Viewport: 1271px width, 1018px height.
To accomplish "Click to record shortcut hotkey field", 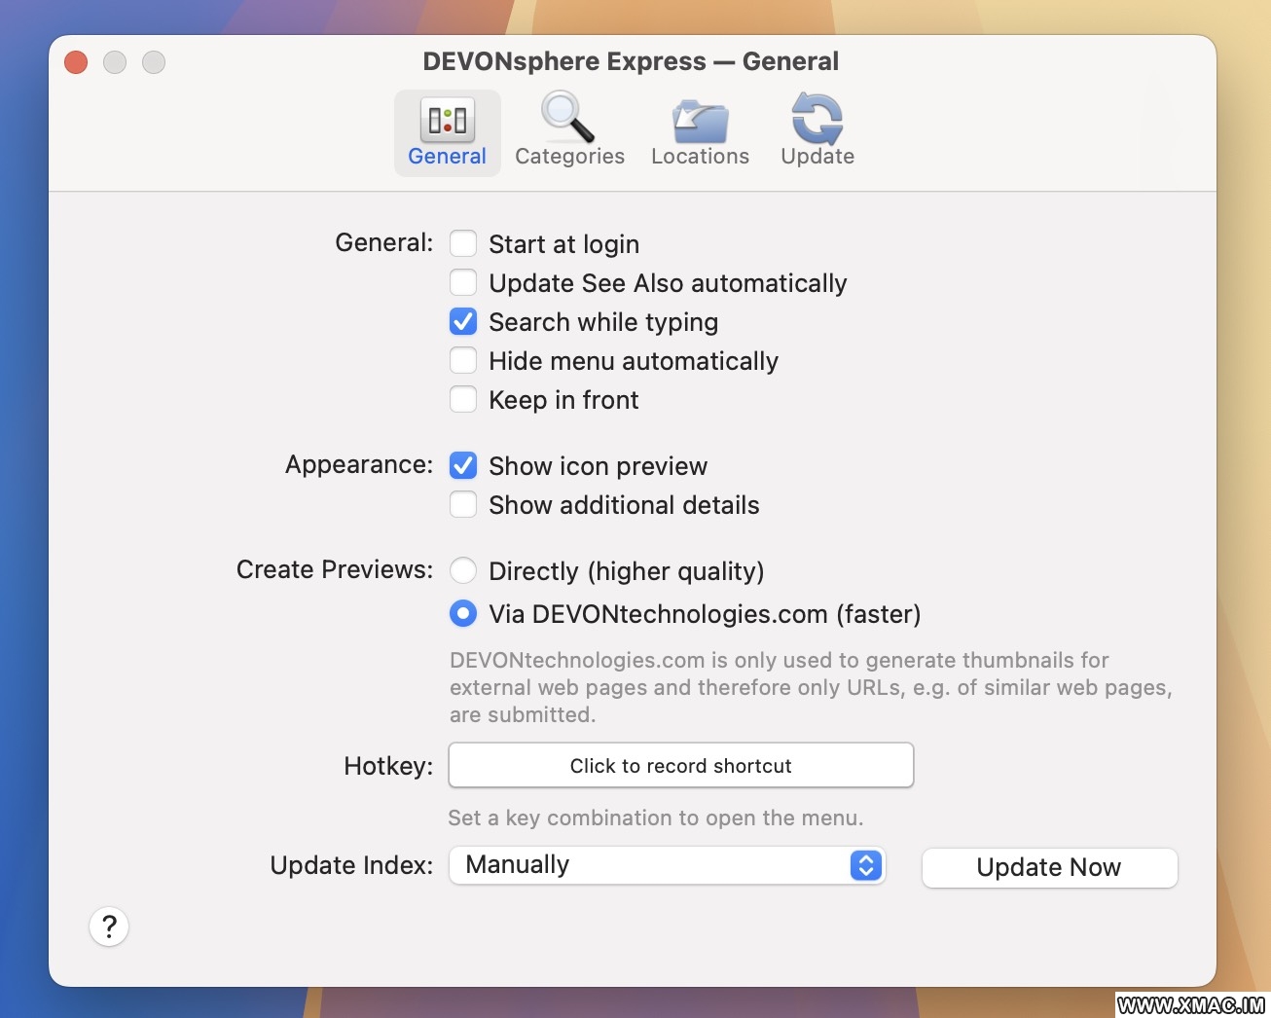I will [x=680, y=766].
